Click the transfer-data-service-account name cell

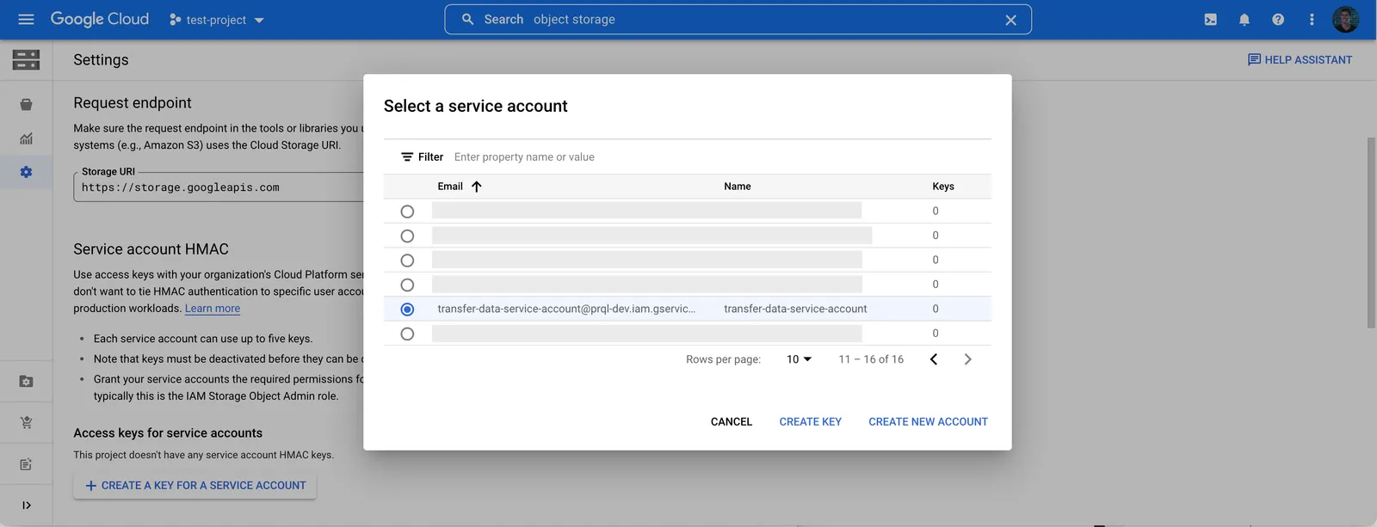795,309
